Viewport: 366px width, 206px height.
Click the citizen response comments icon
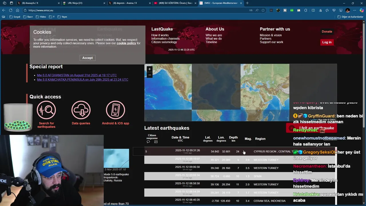148,142
